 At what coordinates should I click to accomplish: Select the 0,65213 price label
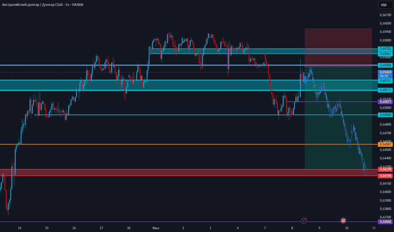pyautogui.click(x=385, y=90)
